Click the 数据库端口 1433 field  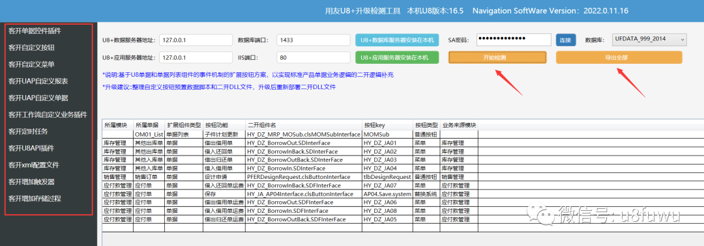pos(314,40)
